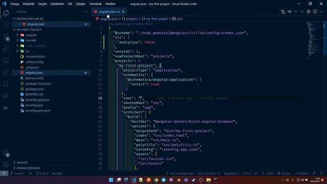Open the Düzenle menu
The image size is (327, 184).
pyautogui.click(x=29, y=4)
